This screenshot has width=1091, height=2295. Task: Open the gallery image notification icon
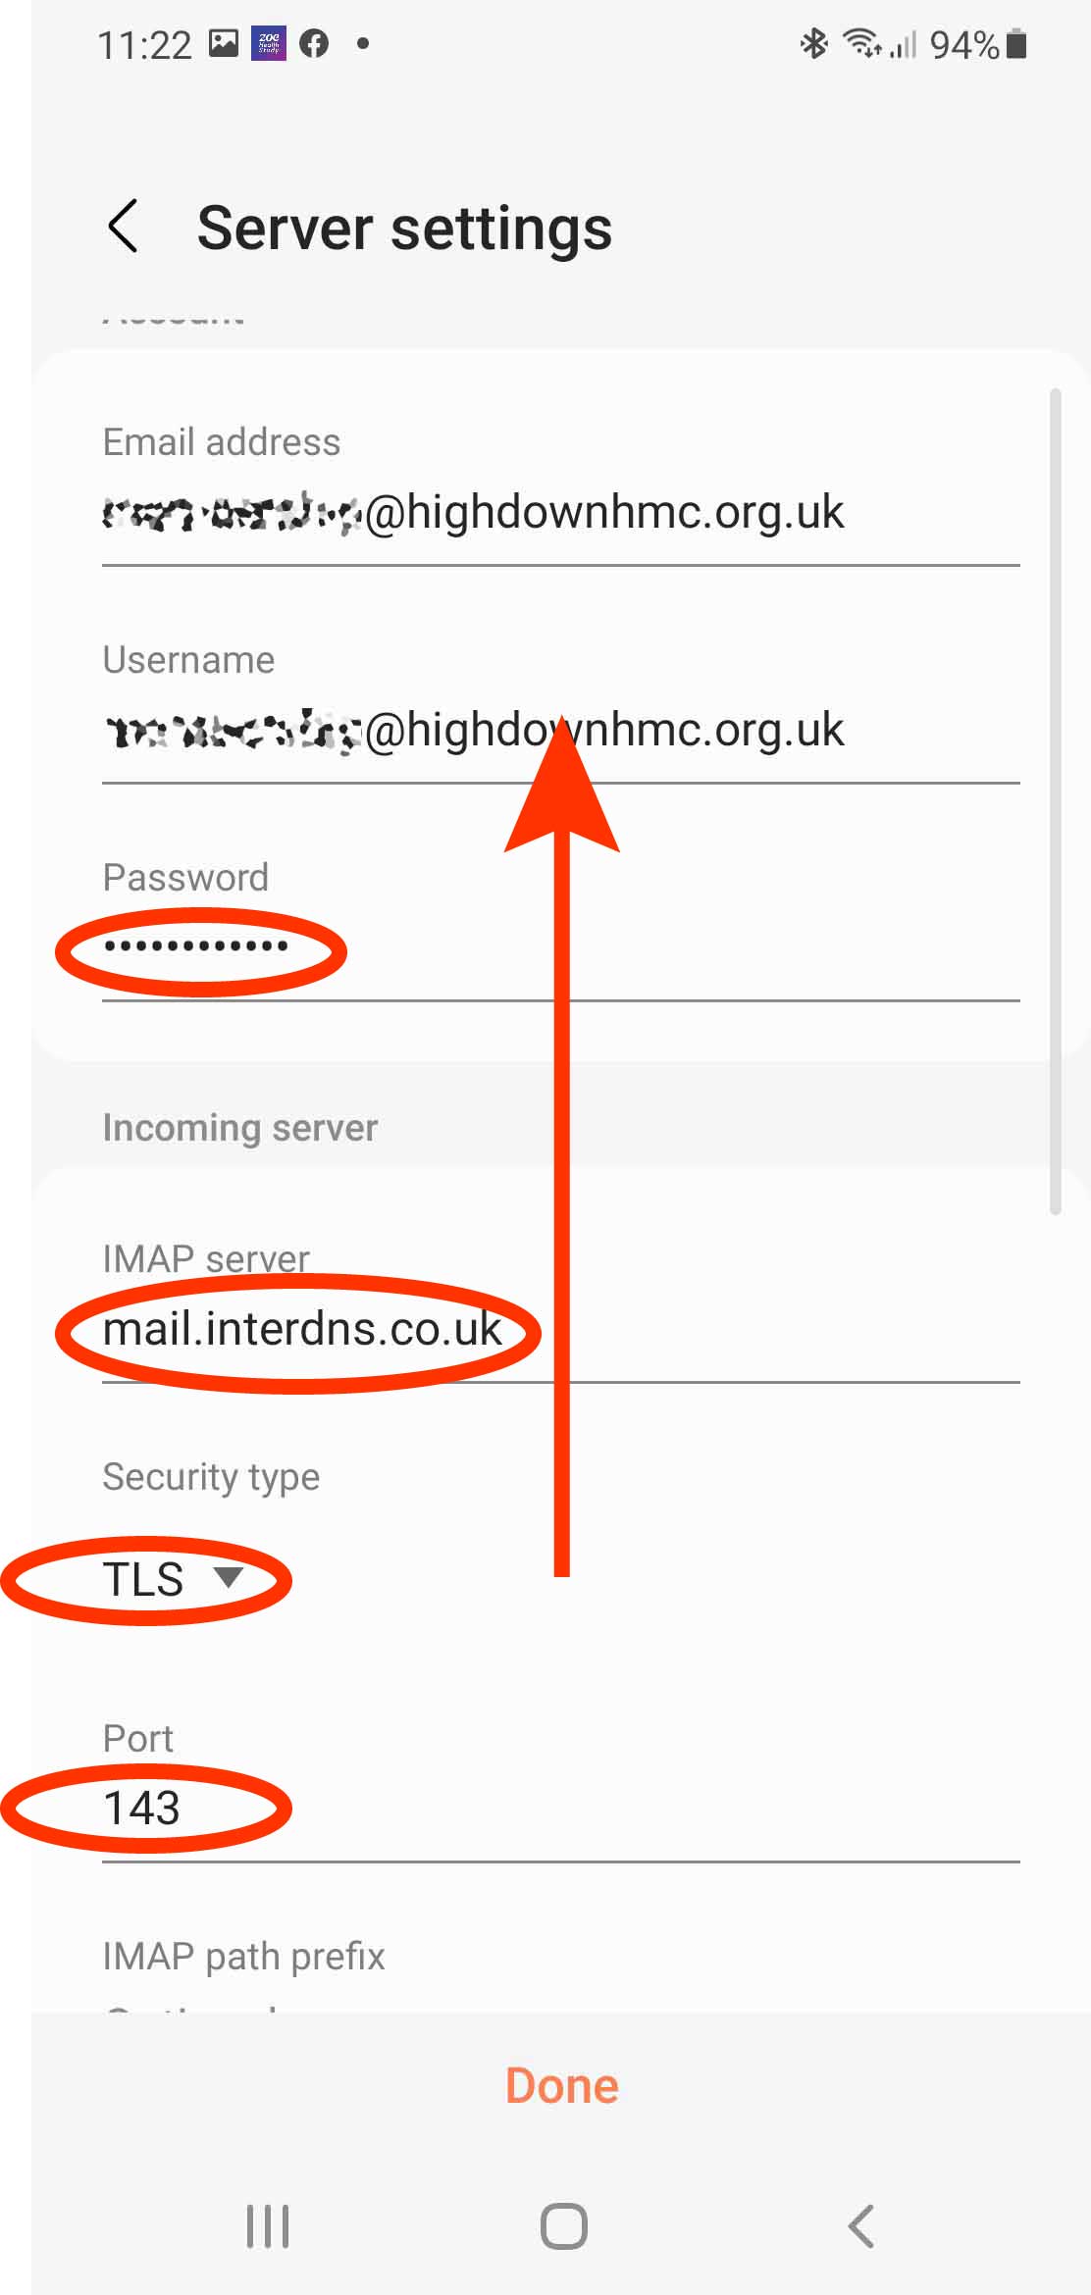tap(224, 43)
